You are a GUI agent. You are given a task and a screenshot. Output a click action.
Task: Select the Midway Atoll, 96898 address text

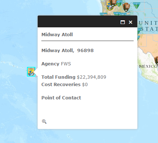point(68,51)
